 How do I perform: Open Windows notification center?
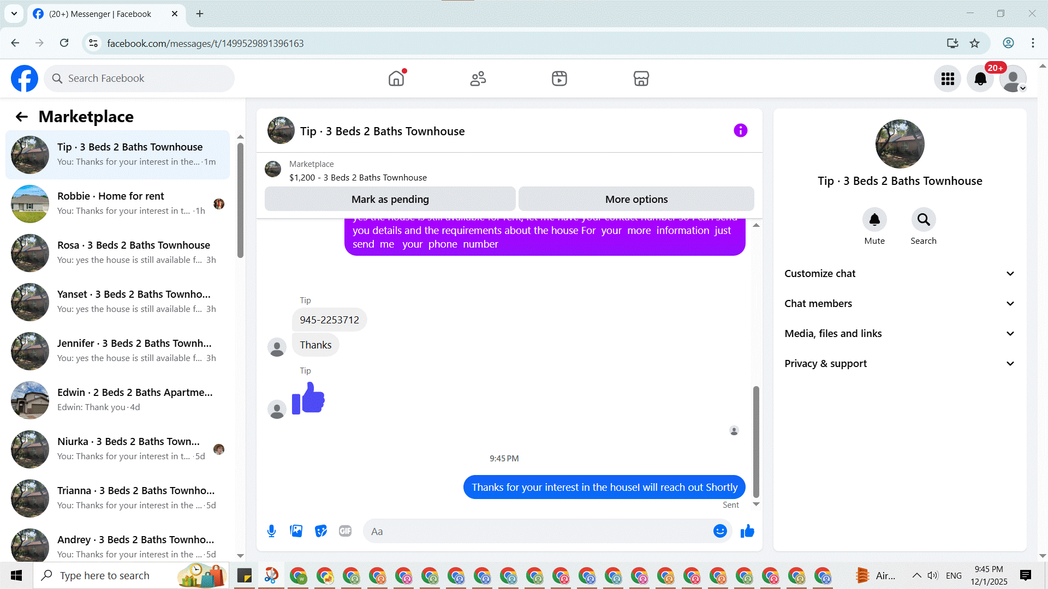tap(1026, 575)
